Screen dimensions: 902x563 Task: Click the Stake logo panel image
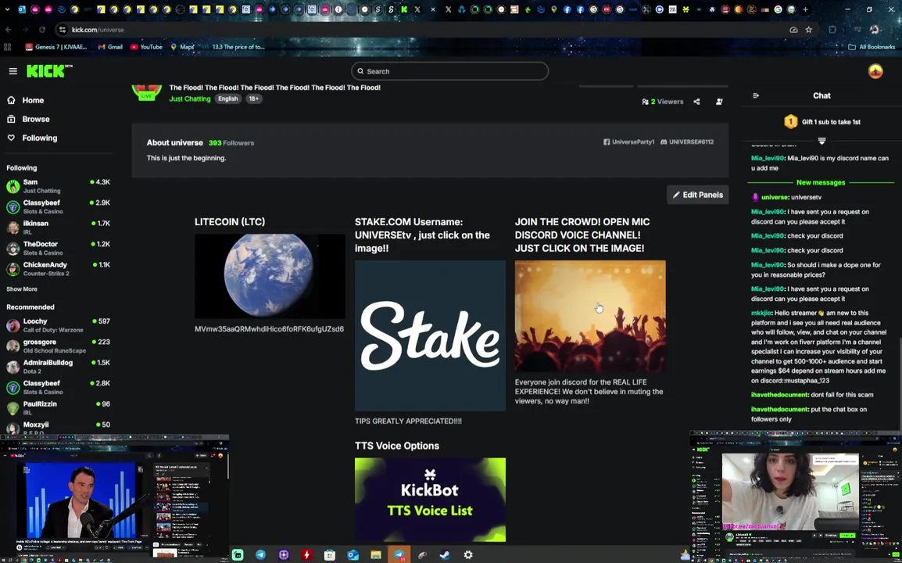430,335
